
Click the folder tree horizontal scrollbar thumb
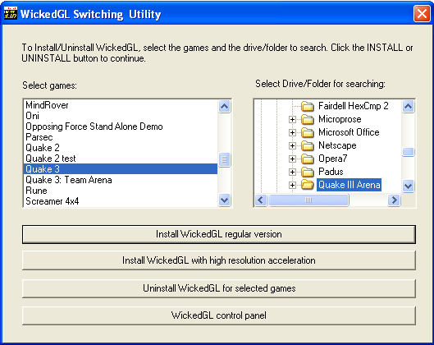point(308,200)
